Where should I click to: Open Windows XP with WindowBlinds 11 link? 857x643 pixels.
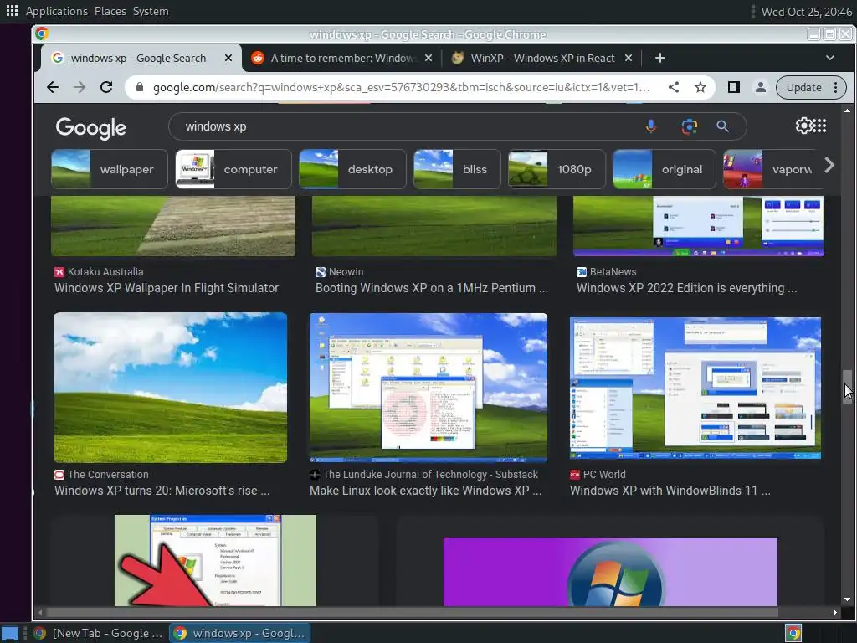[x=670, y=491]
